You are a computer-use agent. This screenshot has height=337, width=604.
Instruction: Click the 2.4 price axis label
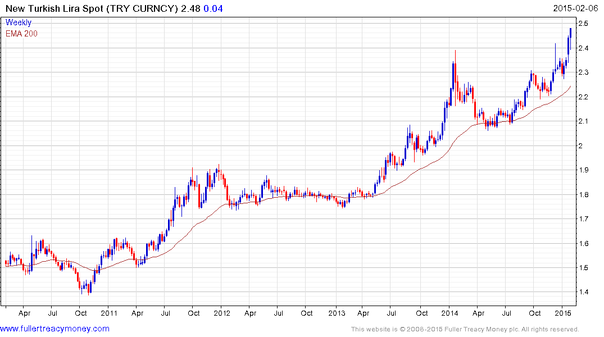pyautogui.click(x=583, y=48)
